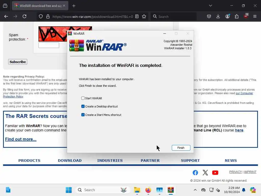This screenshot has height=196, width=261.
Task: Reload the current page
Action: [x=24, y=16]
